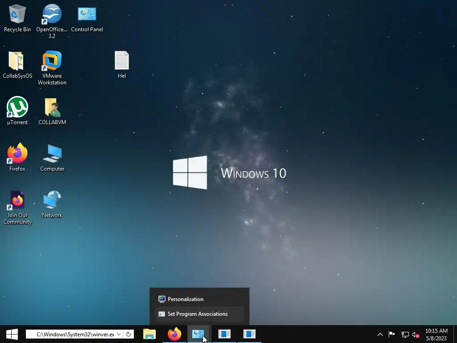Open Control Panel desktop shortcut
The image size is (457, 343).
tap(87, 19)
